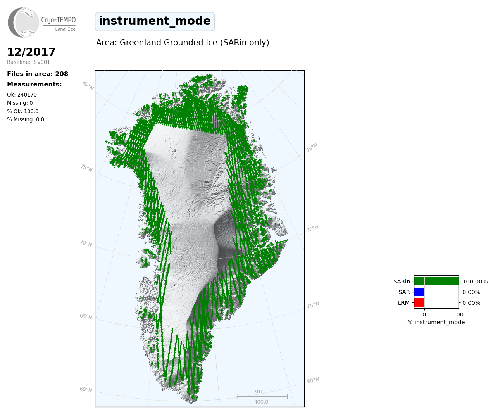Click the 70°N label left of map
This screenshot has width=493, height=411.
86,243
